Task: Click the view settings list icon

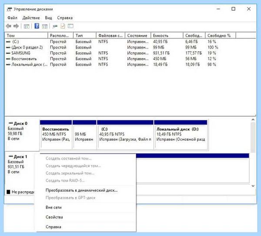Action: click(70, 26)
